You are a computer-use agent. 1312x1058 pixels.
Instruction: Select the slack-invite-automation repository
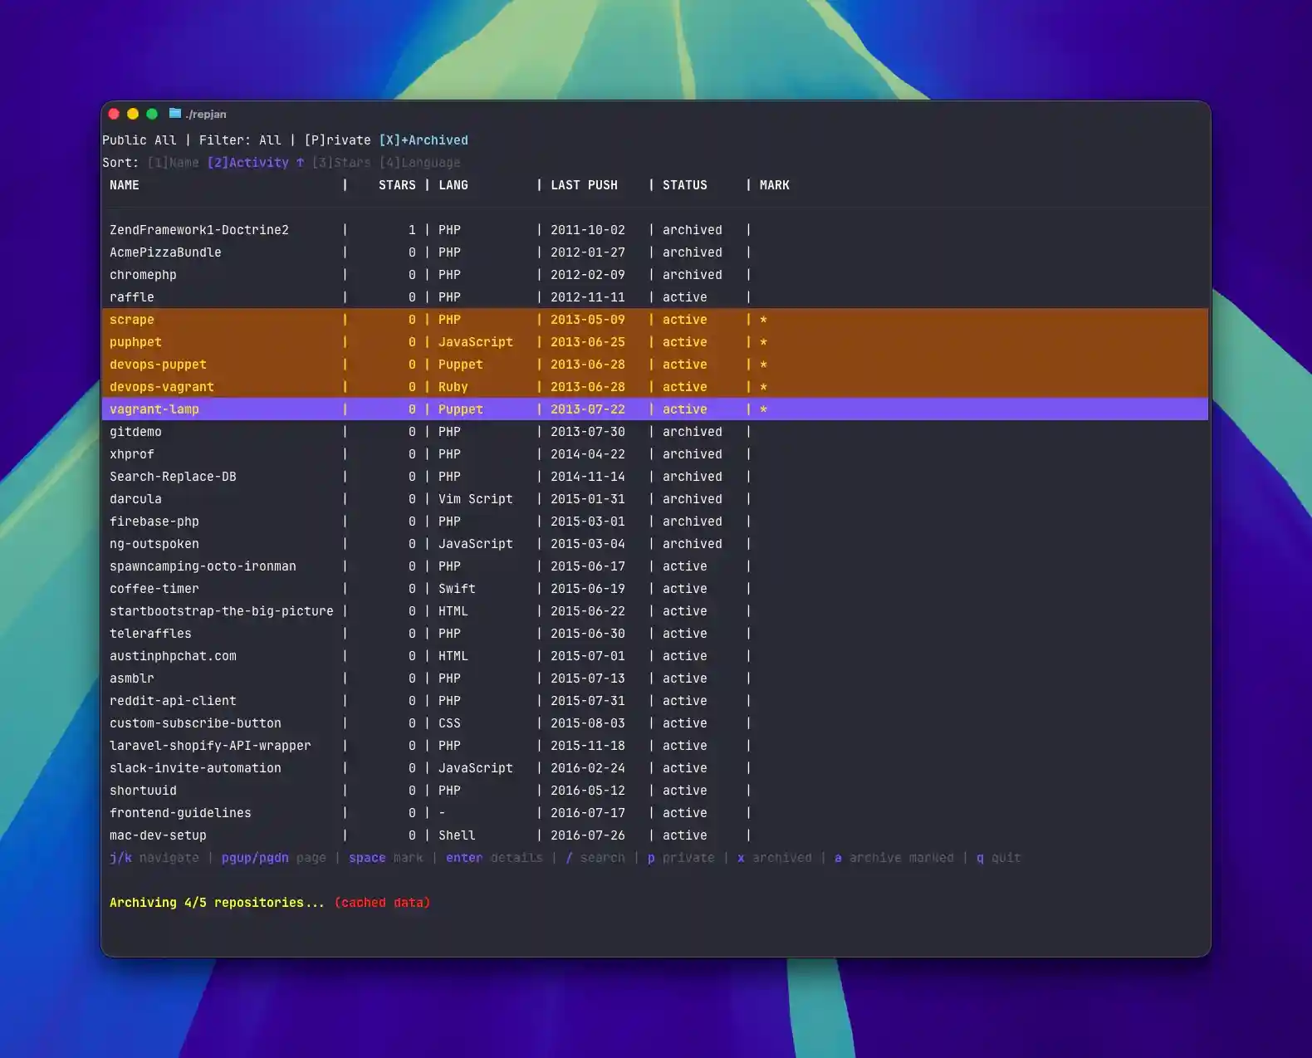pos(195,768)
